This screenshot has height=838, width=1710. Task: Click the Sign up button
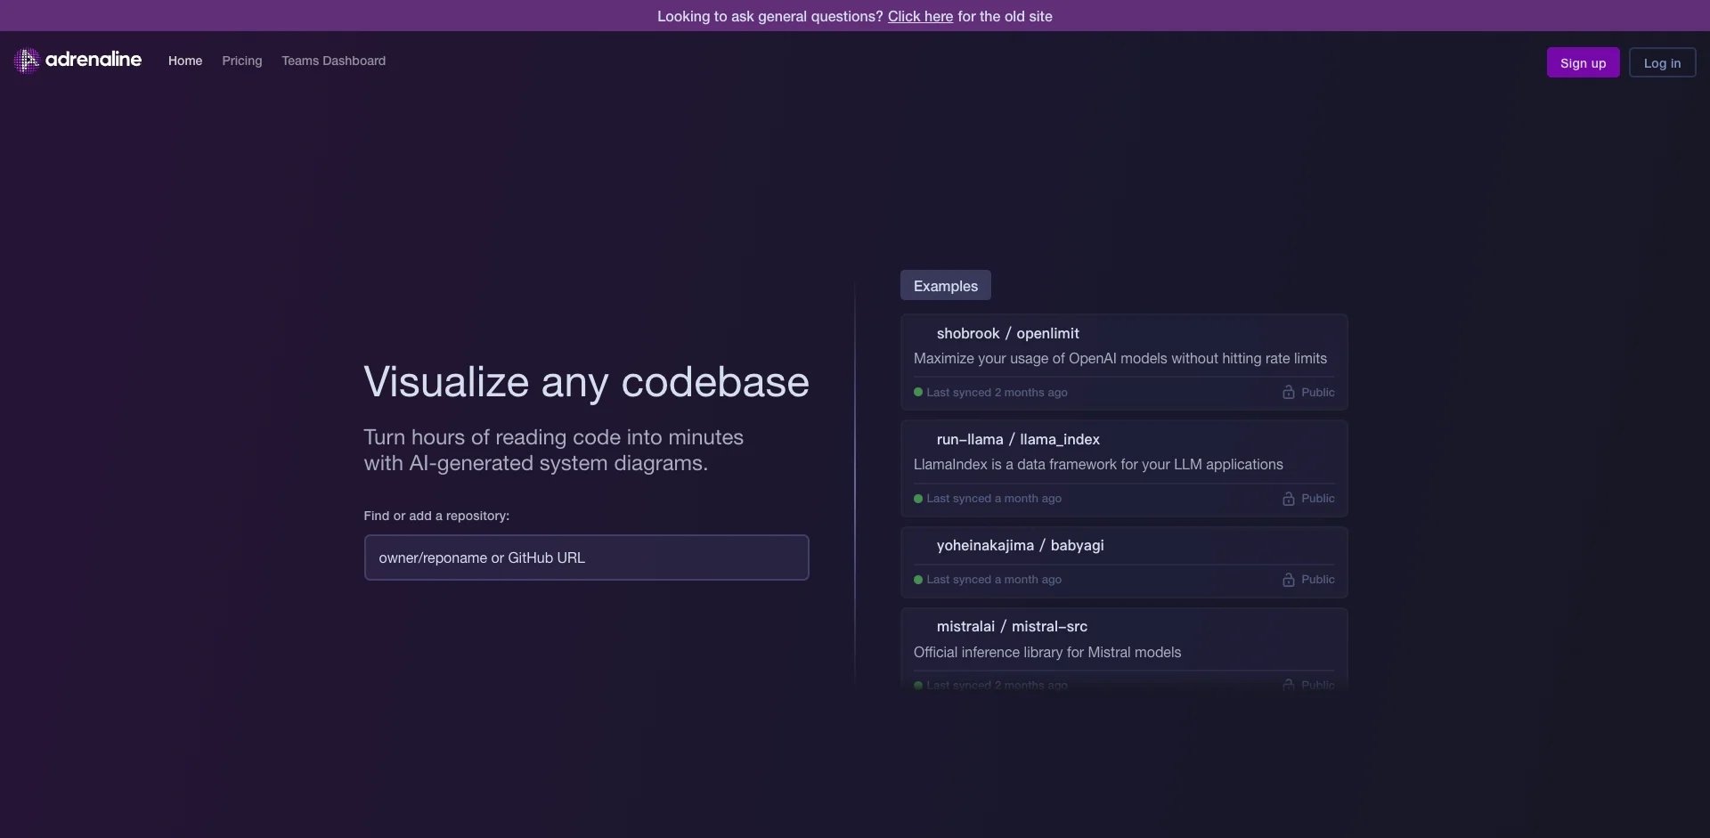click(1583, 62)
